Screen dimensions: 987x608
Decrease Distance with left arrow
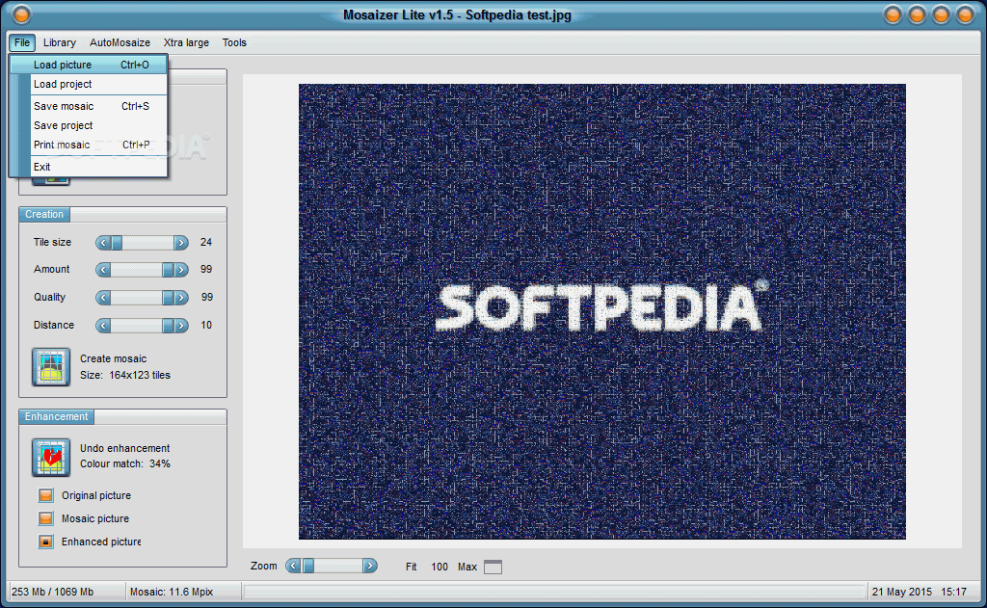[103, 326]
